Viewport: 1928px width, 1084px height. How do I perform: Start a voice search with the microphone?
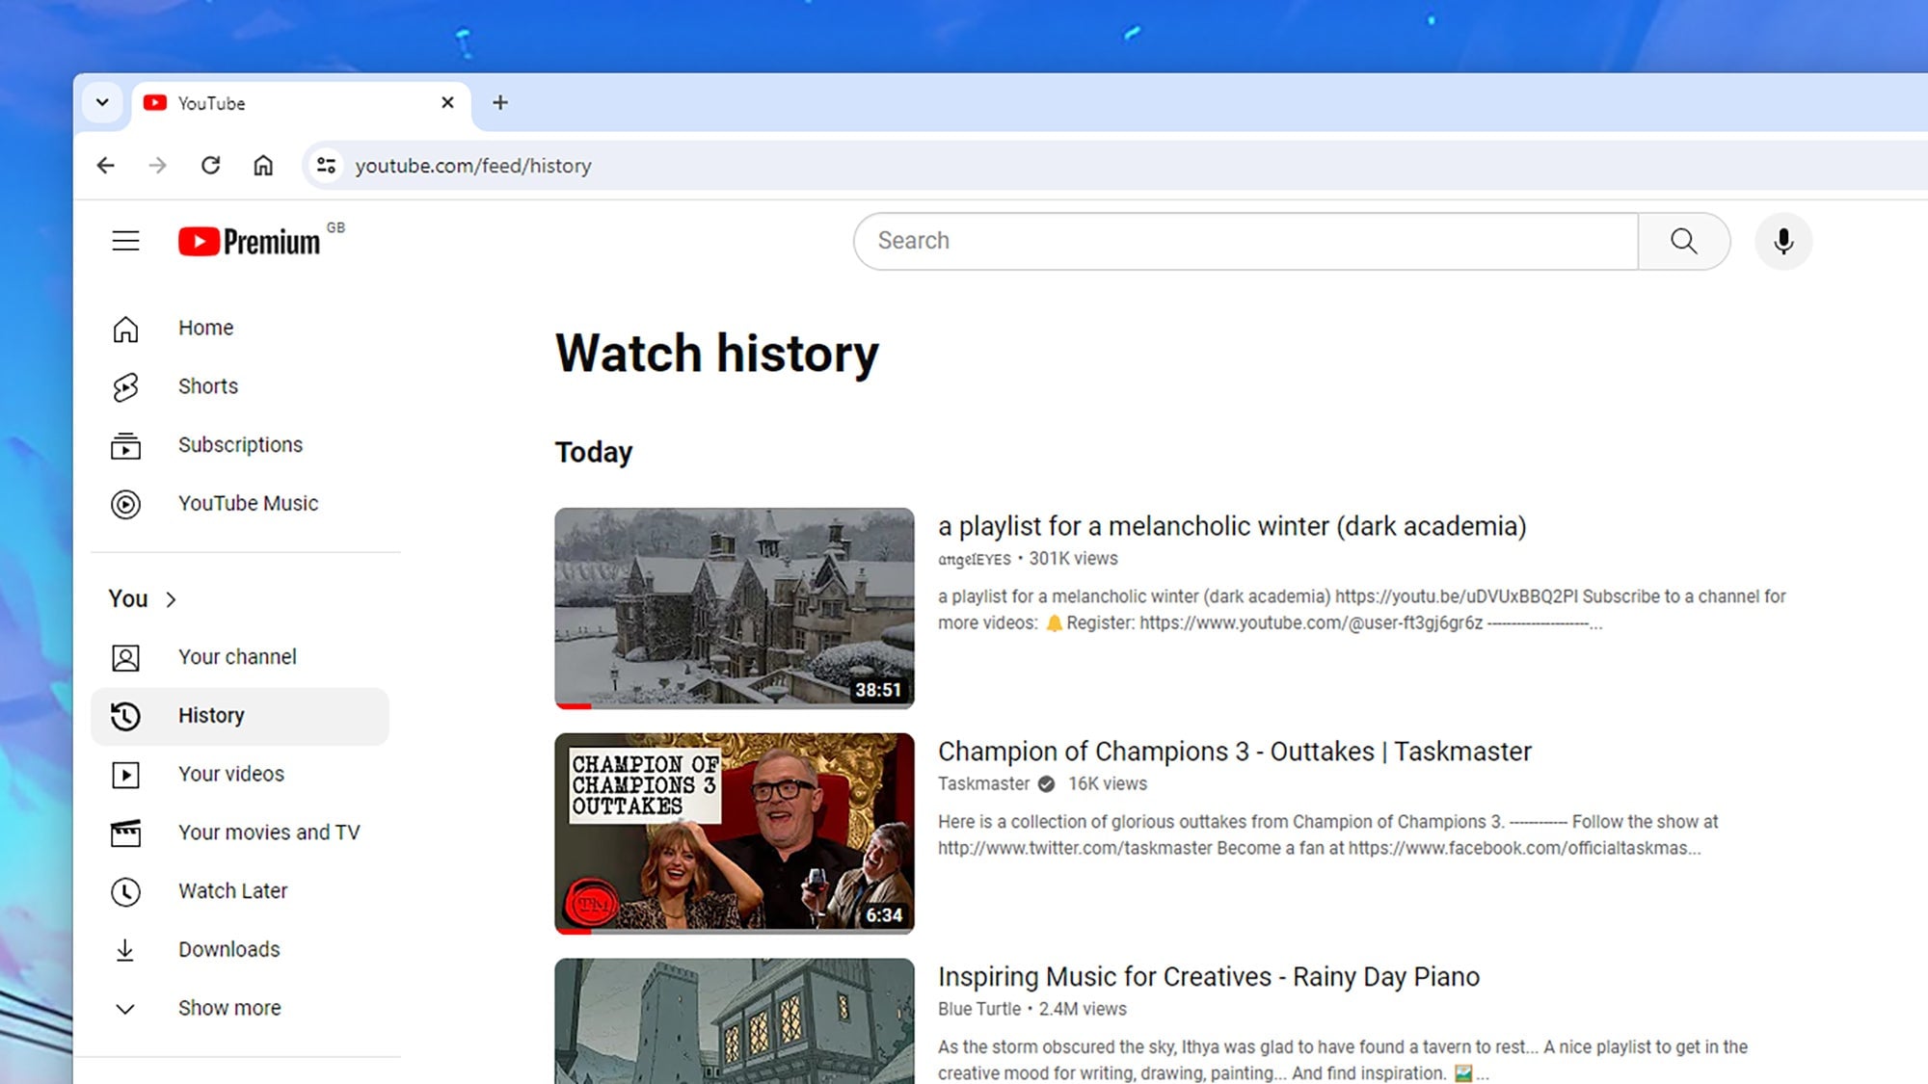[1782, 241]
